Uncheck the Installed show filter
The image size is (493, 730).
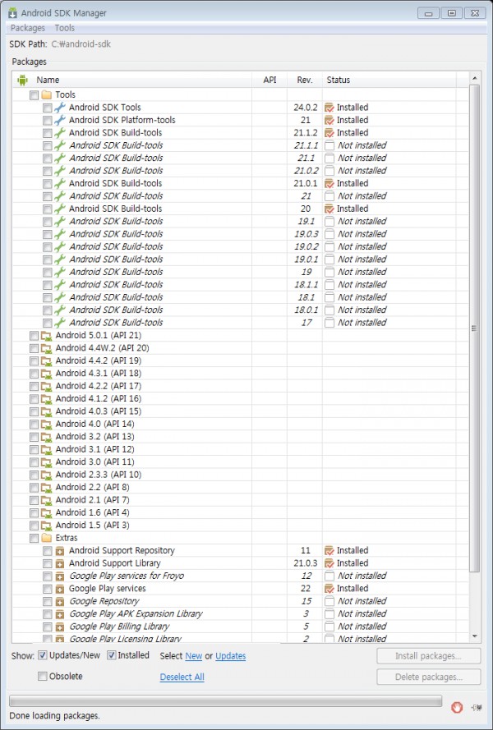pos(112,655)
